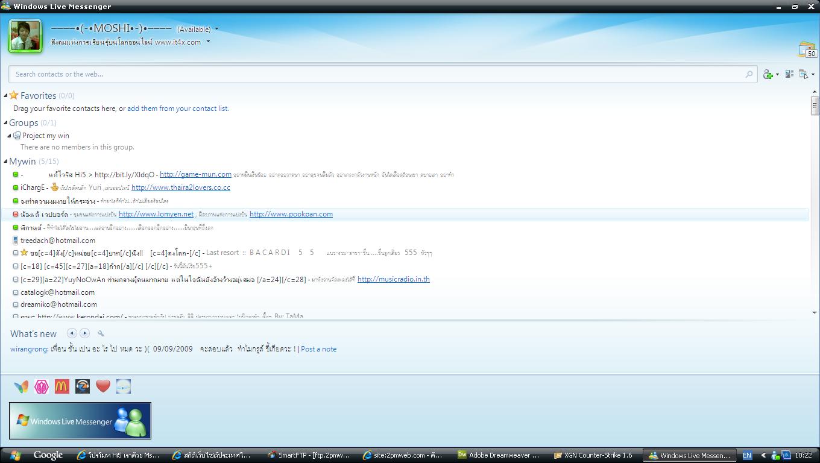Open the red heart tab icon
820x463 pixels.
point(103,386)
